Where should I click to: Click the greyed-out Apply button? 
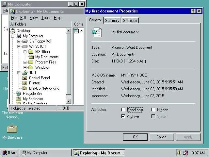[188, 137]
